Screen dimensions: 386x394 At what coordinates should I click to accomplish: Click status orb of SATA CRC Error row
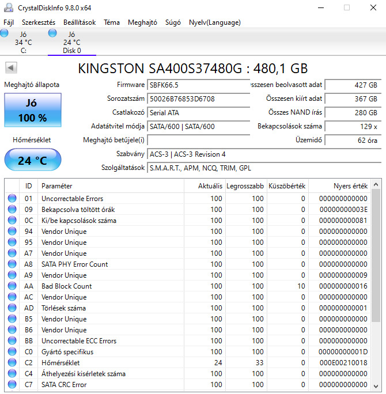12,384
